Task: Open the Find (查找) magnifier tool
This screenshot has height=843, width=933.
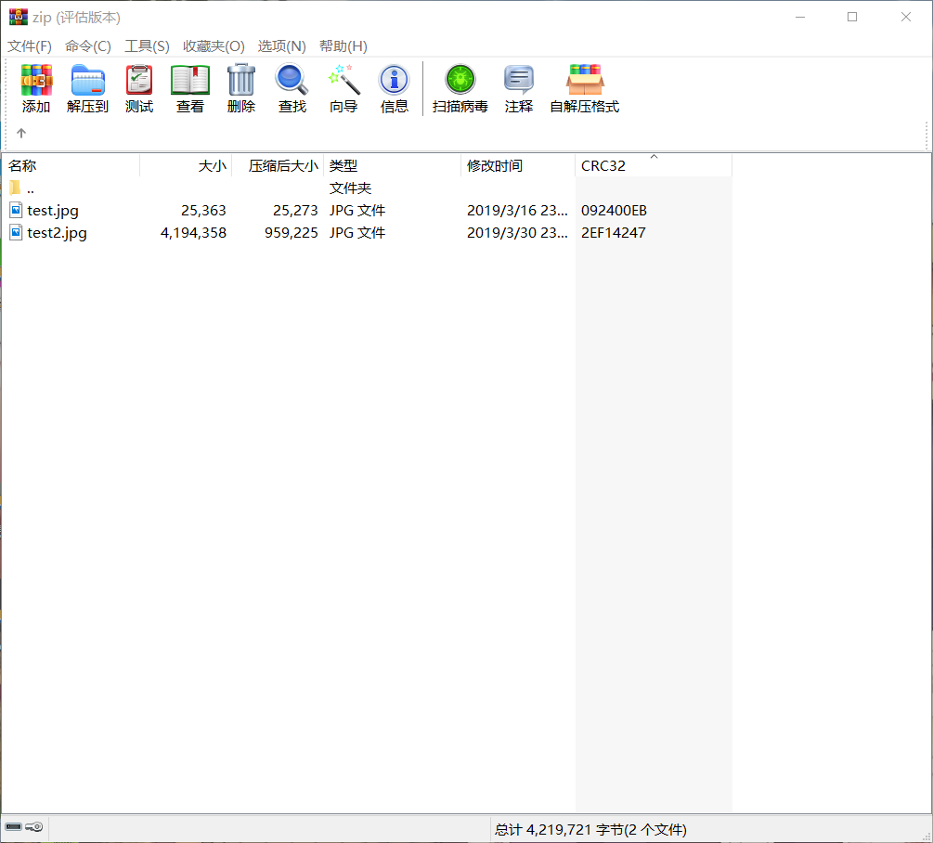Action: 292,80
